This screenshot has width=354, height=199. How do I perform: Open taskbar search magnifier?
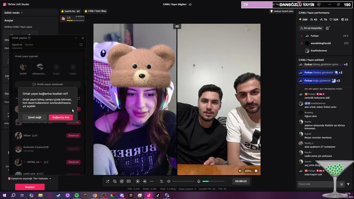click(13, 195)
